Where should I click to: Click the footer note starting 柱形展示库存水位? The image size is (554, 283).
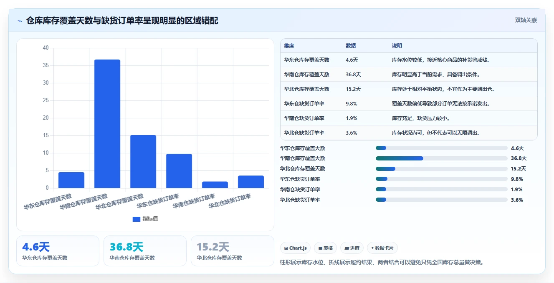click(382, 263)
